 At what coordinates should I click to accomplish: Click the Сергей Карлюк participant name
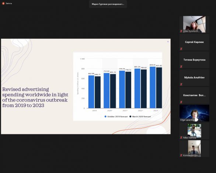[x=194, y=42]
